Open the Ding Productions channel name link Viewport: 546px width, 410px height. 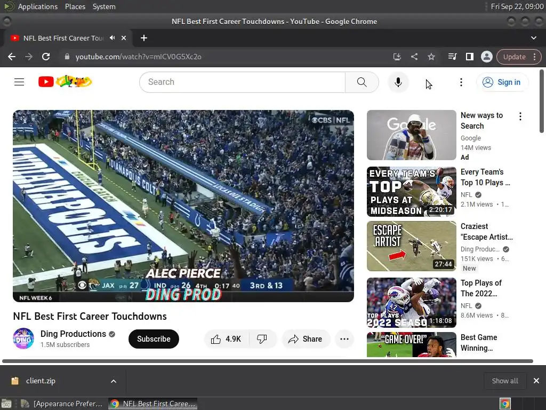coord(73,334)
